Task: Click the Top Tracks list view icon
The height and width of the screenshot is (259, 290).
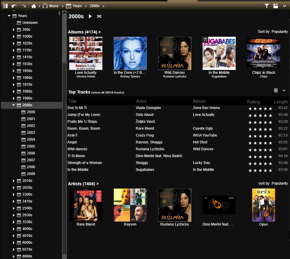Action: [276, 91]
